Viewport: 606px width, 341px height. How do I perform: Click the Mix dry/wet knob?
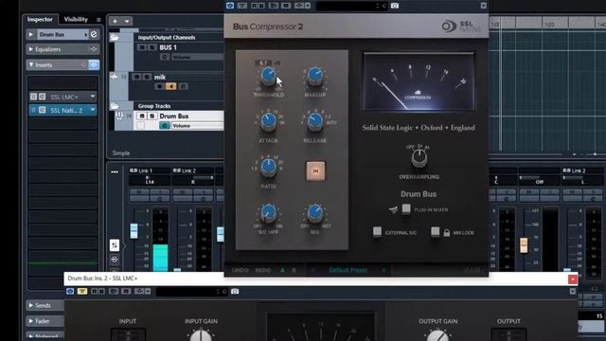(x=315, y=213)
